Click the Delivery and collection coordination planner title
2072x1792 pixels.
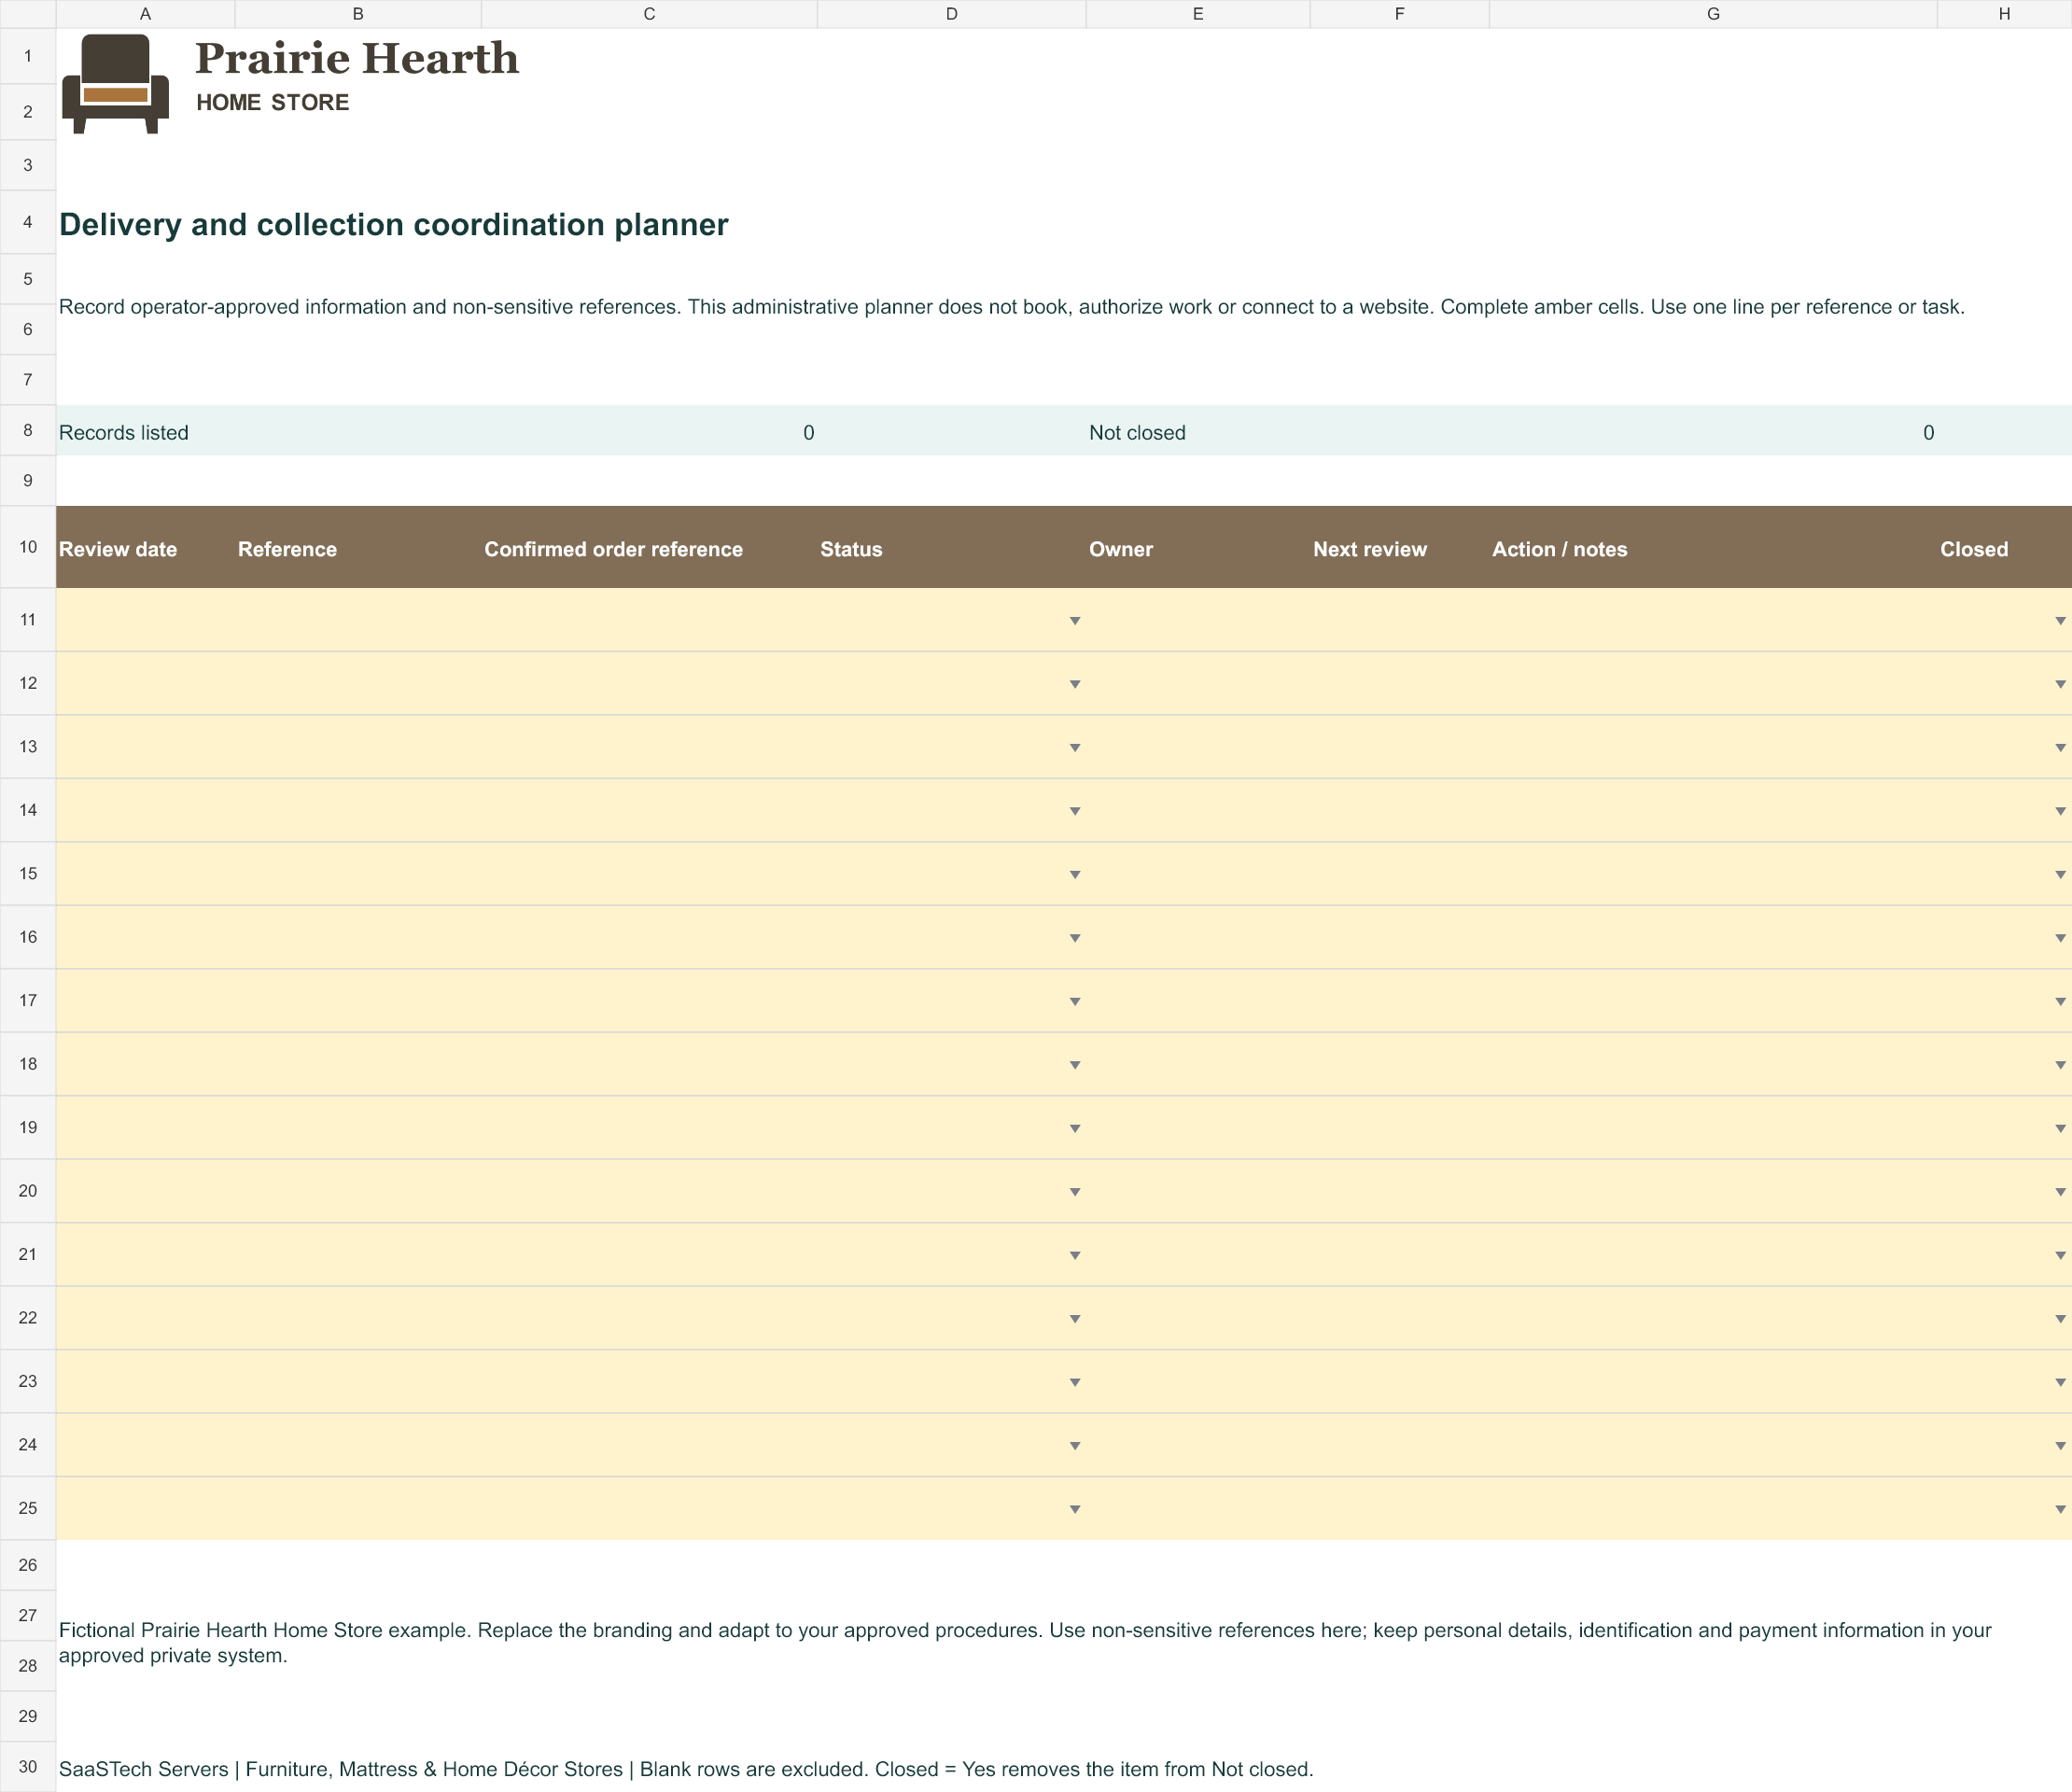click(x=394, y=225)
